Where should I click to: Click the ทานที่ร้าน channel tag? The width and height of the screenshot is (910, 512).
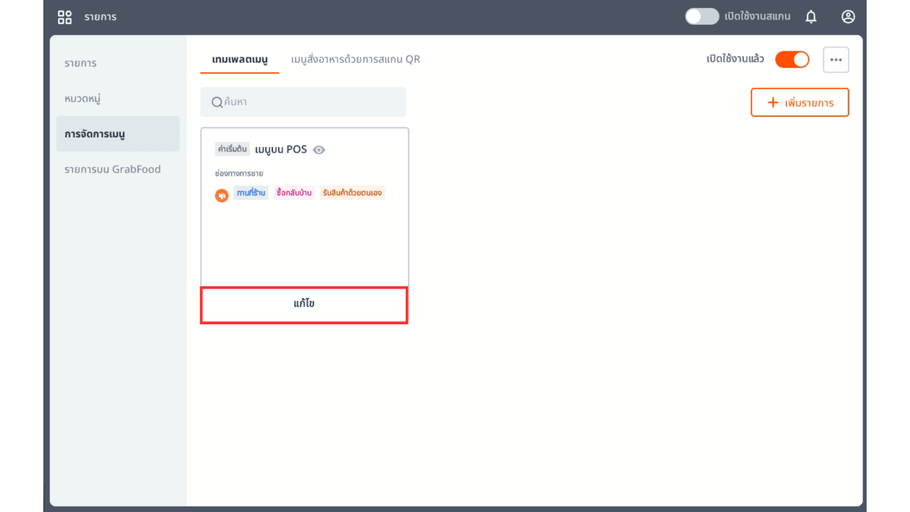[x=251, y=192]
